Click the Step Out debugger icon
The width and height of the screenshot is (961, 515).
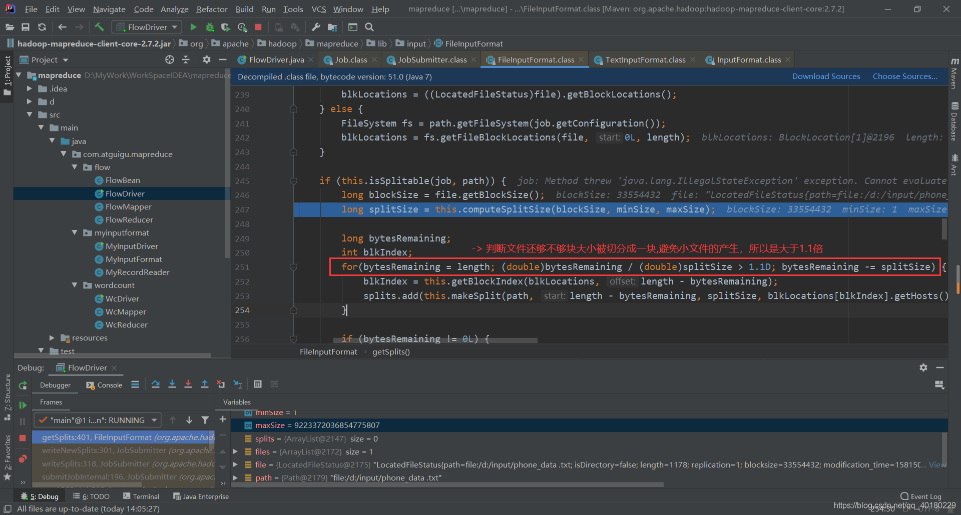click(205, 384)
